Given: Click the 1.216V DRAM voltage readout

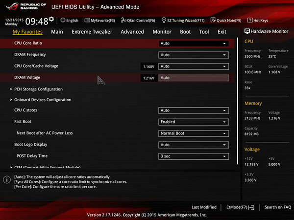Looking at the screenshot, I should (148, 78).
